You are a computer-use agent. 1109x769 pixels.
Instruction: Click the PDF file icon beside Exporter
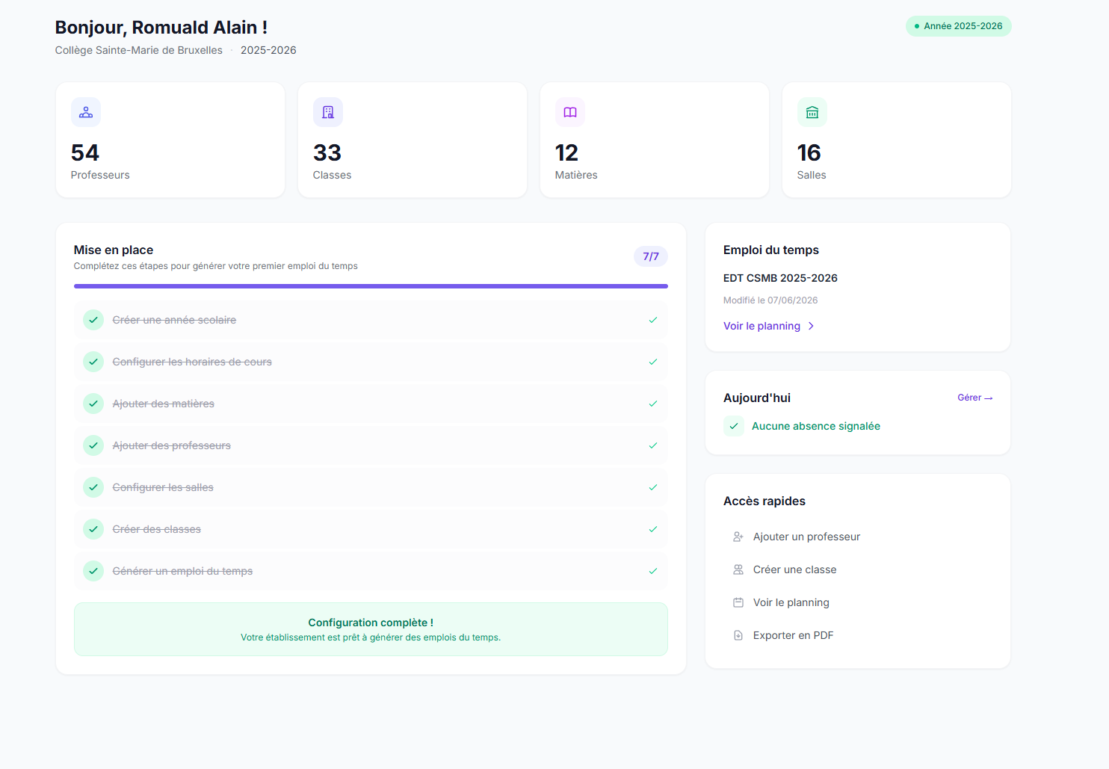738,635
